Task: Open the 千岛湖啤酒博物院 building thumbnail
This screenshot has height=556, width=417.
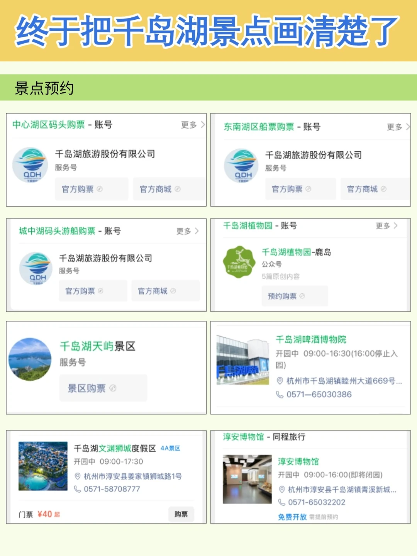Action: [243, 360]
